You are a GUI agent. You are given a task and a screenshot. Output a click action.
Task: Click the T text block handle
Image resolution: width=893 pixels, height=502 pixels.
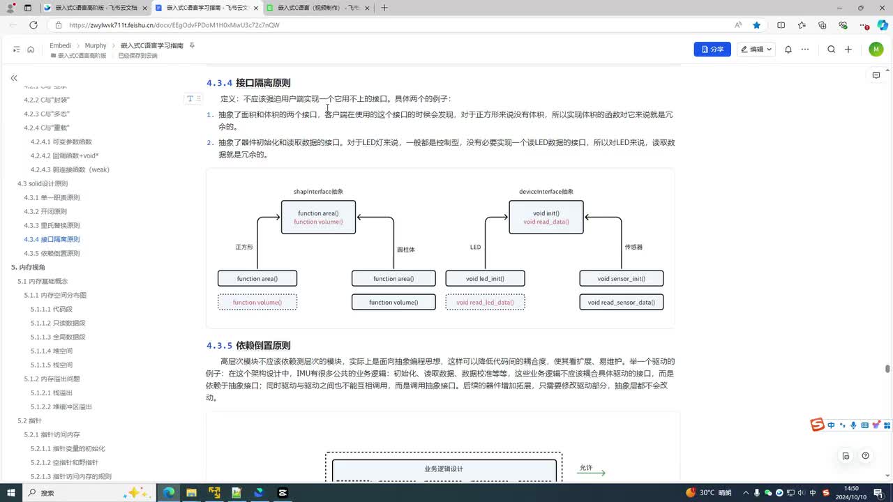tap(190, 99)
